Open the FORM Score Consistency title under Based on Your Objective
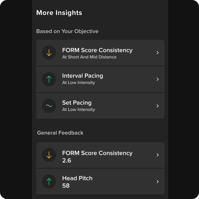This screenshot has height=199, width=199. pyautogui.click(x=97, y=50)
